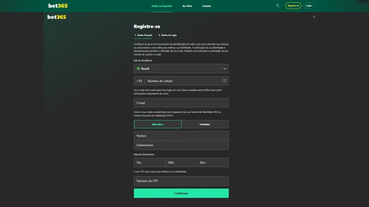Click the Login button in the header
Viewport: 369px width, 207px height.
point(308,5)
